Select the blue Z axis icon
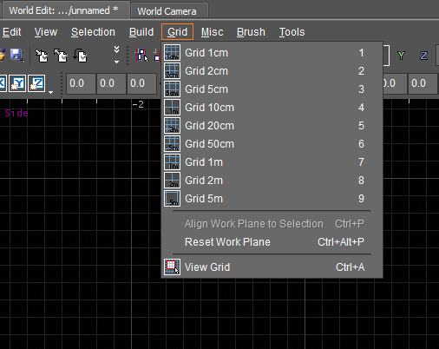 423,56
